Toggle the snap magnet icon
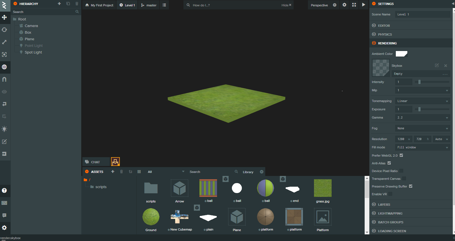The image size is (455, 241). click(x=4, y=79)
